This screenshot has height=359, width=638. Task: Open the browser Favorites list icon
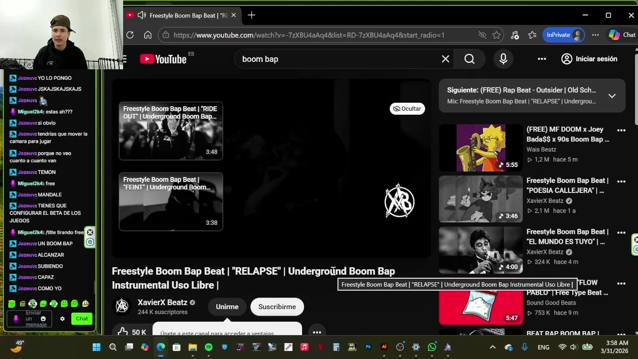coord(532,35)
